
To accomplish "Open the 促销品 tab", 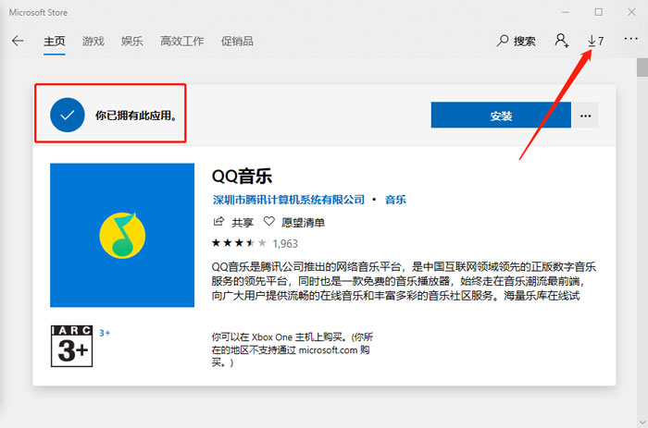I will (x=237, y=42).
